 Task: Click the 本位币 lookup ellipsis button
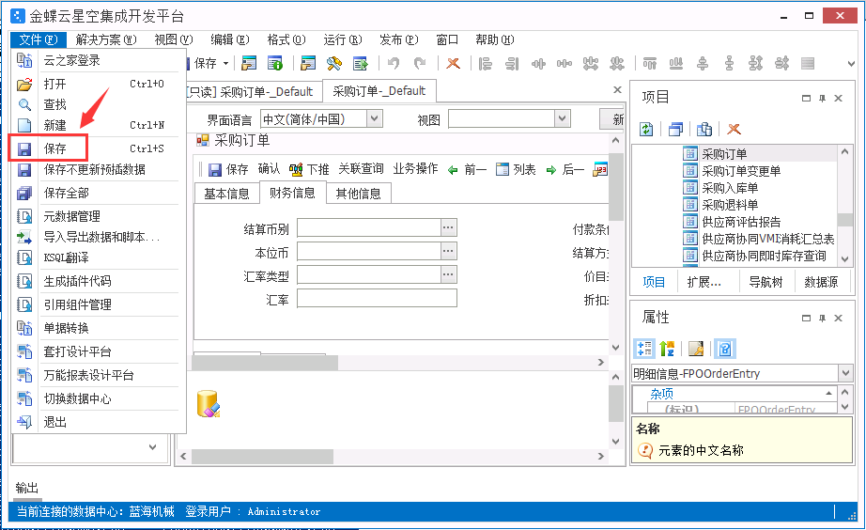[x=448, y=252]
